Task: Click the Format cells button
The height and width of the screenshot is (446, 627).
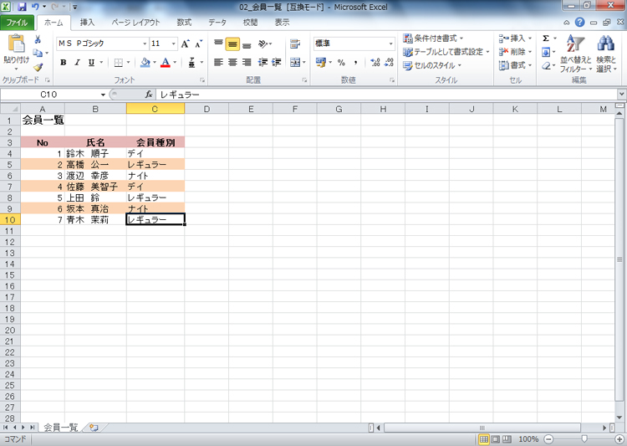Action: (515, 65)
